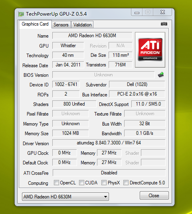Click the empty Shader field in Default Clock row
This screenshot has height=214, width=192.
pyautogui.click(x=153, y=162)
